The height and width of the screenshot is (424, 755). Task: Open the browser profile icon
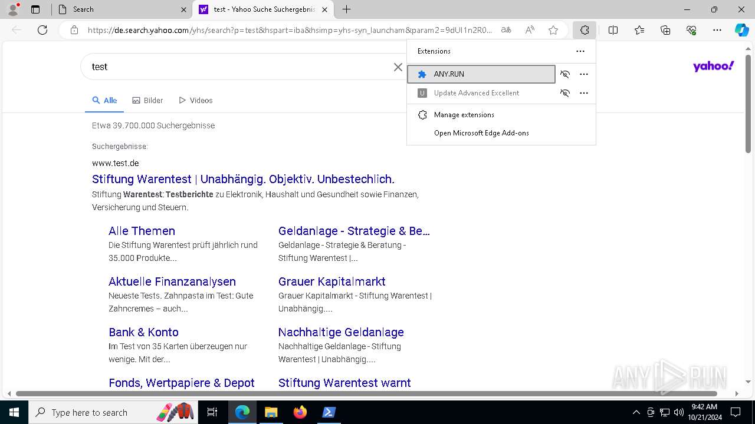(13, 9)
